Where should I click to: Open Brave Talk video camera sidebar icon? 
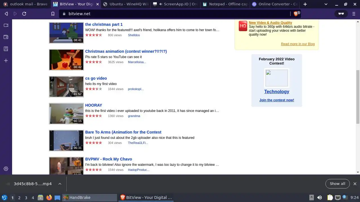pyautogui.click(x=6, y=25)
